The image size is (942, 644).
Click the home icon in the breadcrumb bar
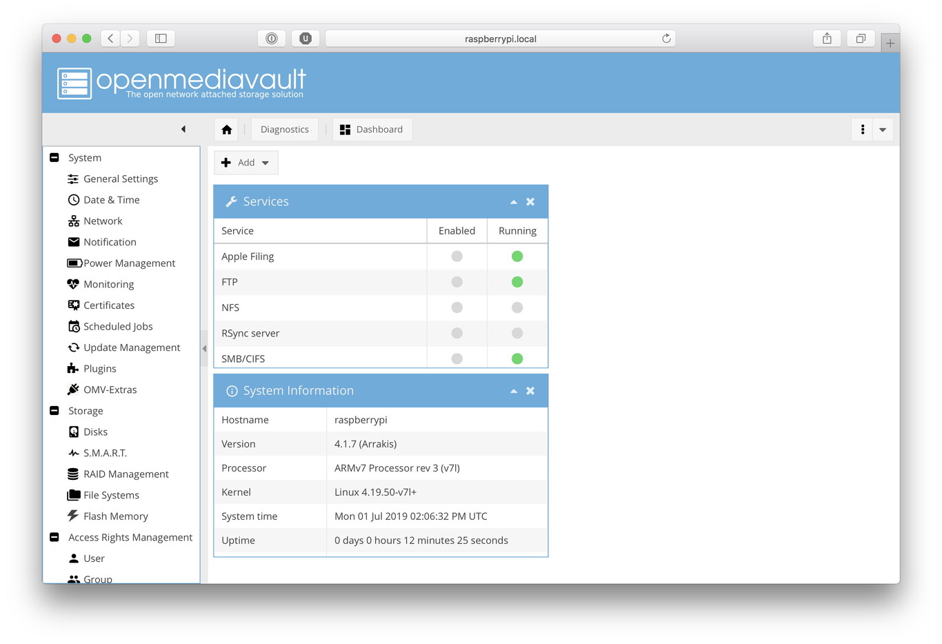point(226,130)
